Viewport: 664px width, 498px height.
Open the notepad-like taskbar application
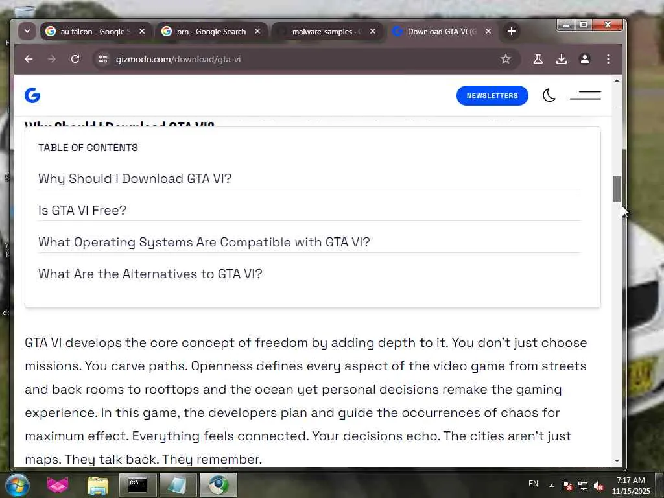click(x=178, y=485)
